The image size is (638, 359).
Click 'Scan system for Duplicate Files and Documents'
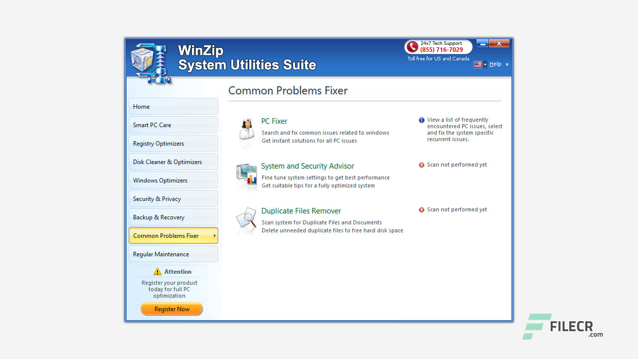point(321,223)
